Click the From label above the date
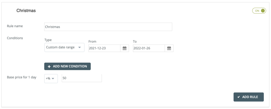 [x=92, y=42]
